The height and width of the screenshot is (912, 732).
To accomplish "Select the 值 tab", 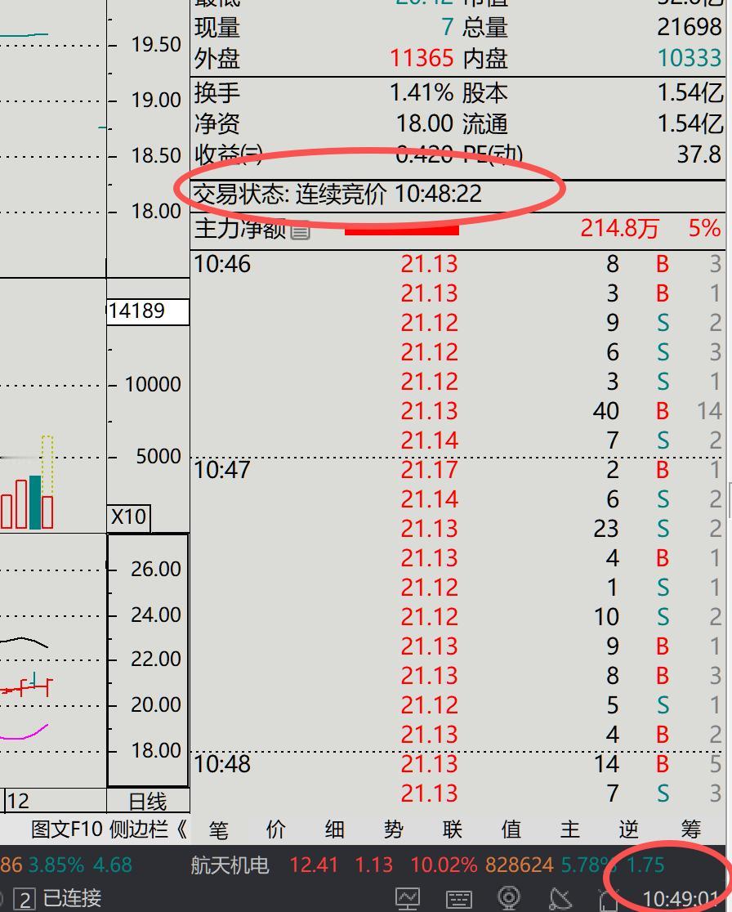I will [x=511, y=829].
